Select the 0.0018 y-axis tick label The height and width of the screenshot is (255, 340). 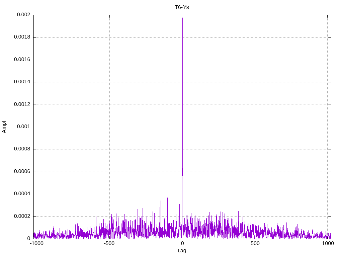[22, 37]
